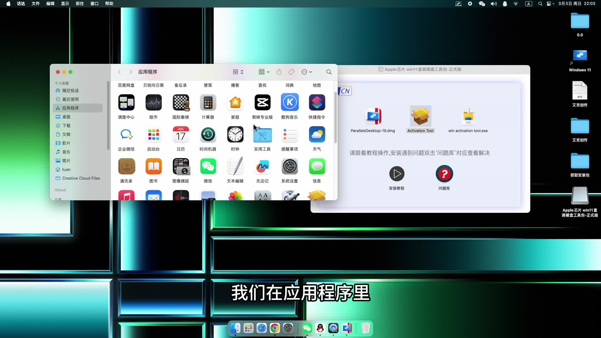The height and width of the screenshot is (338, 601).
Task: Click the Finder search magnifier icon
Action: point(329,72)
